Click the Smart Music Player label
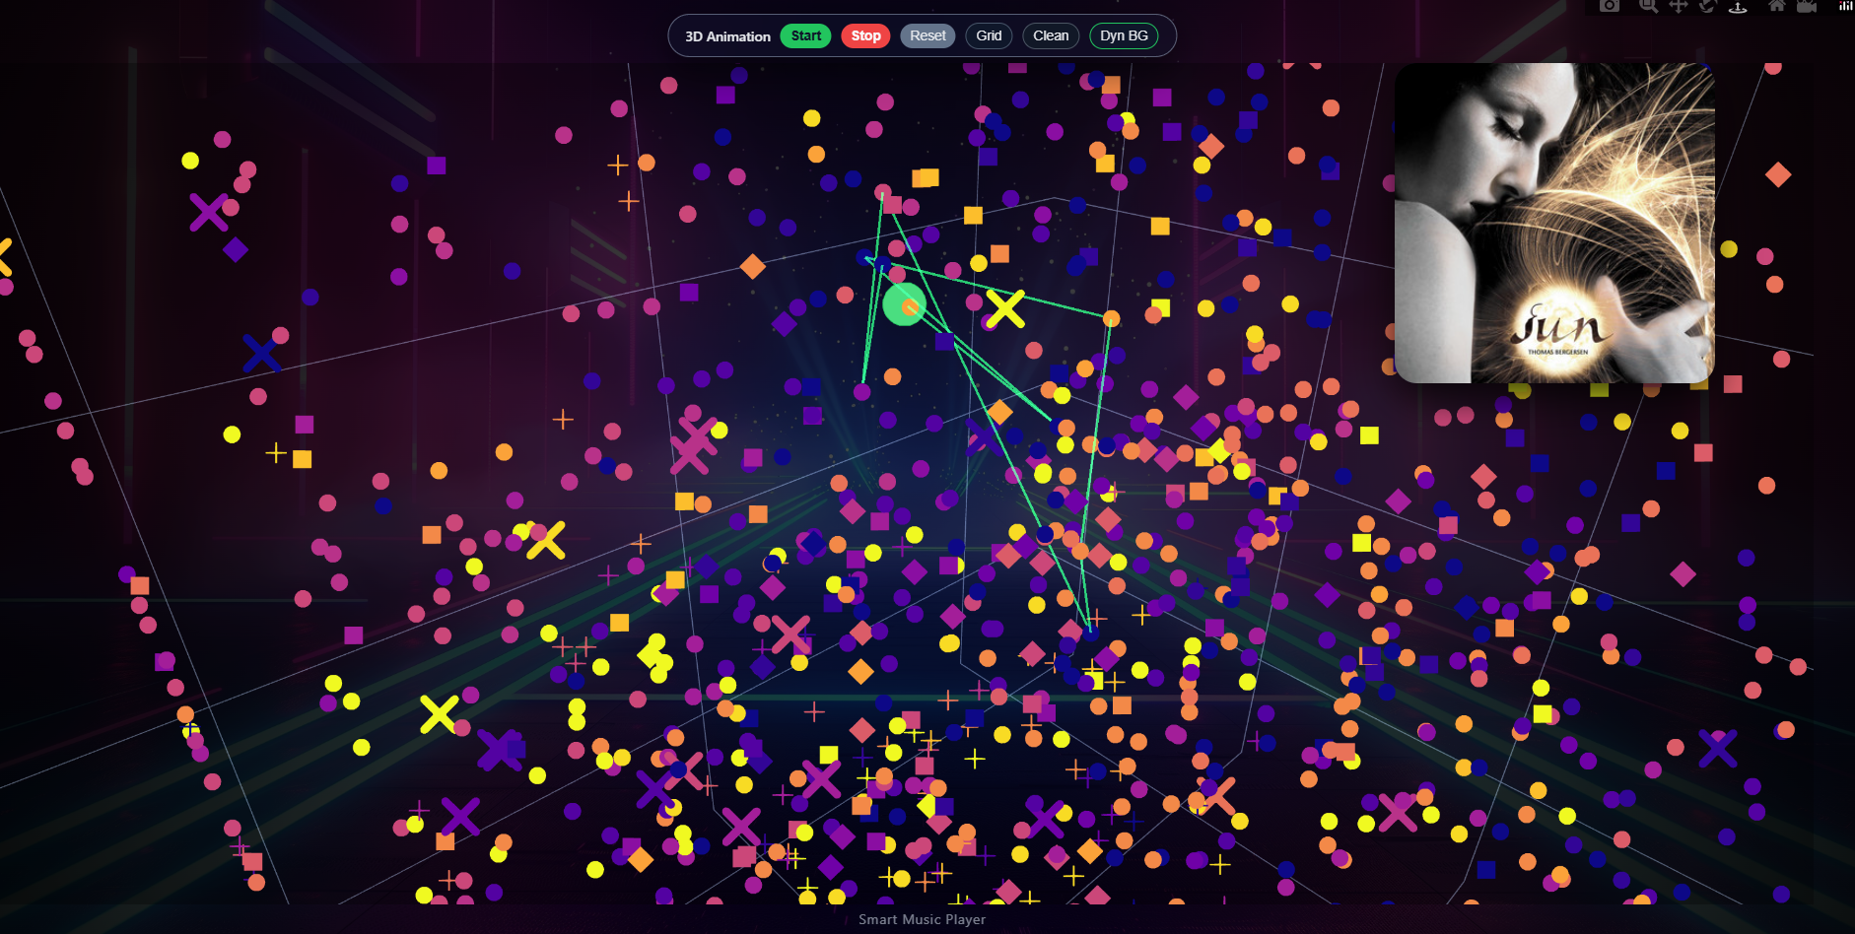The image size is (1855, 934). coord(922,919)
